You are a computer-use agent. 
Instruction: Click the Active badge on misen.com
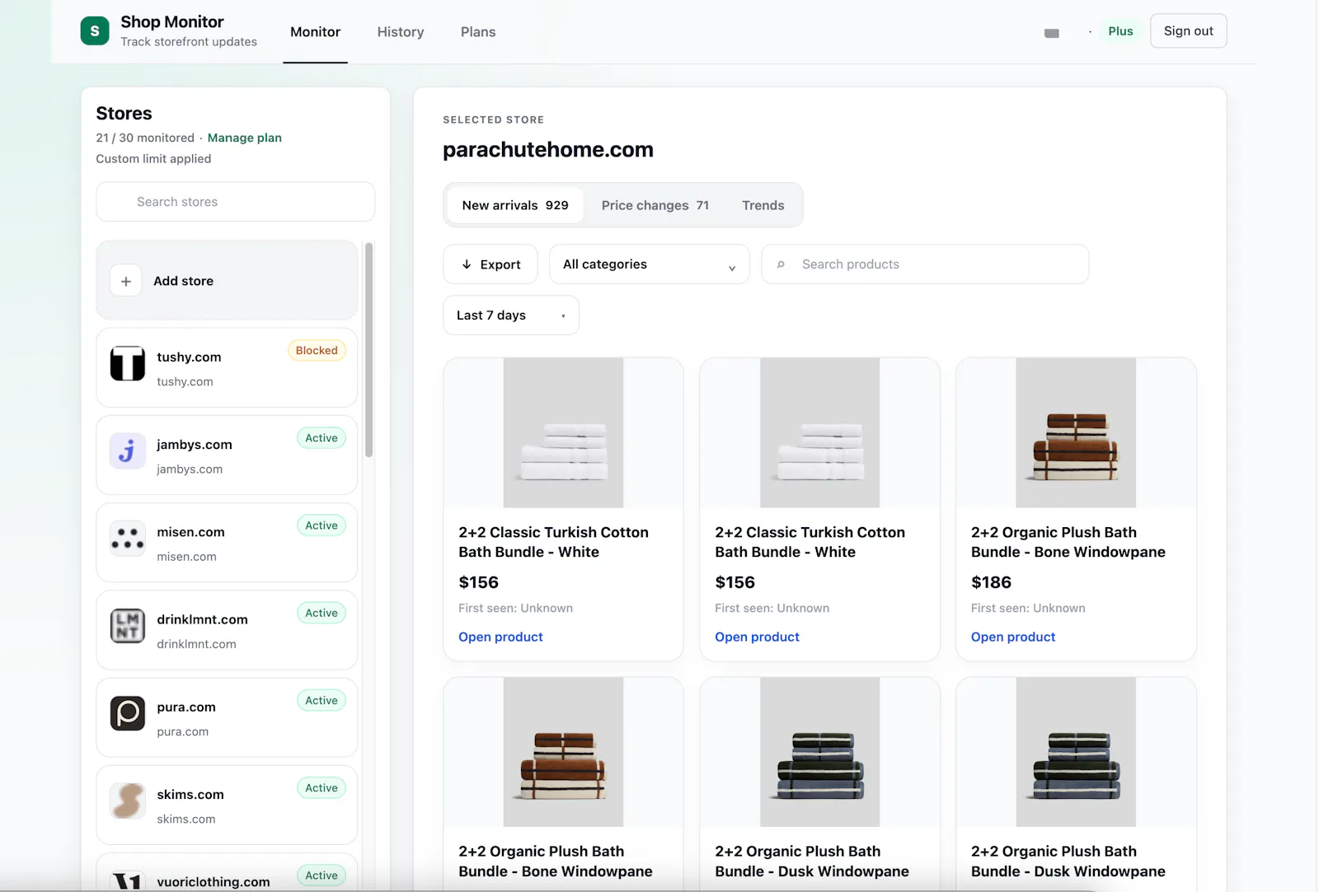[322, 525]
